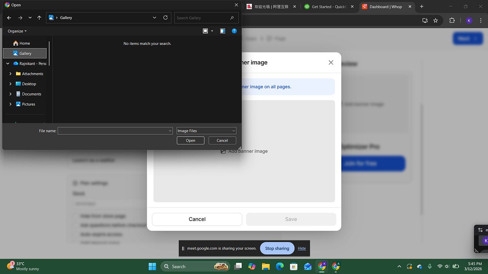Viewport: 488px width, 274px height.
Task: Open File Explorer from taskbar
Action: 266,266
